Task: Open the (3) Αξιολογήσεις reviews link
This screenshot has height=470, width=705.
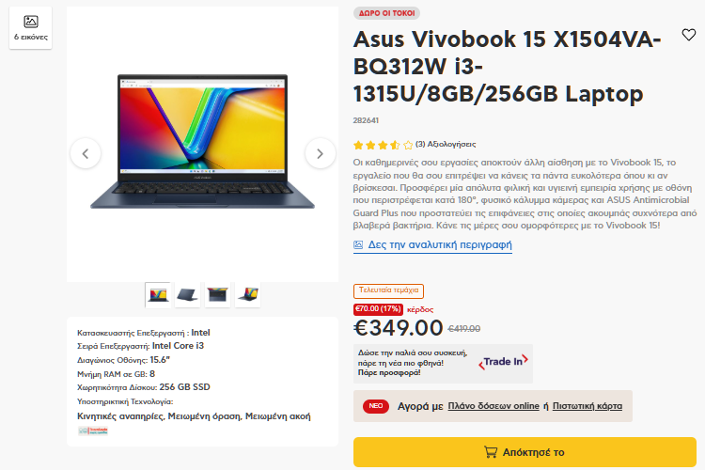Action: point(446,145)
